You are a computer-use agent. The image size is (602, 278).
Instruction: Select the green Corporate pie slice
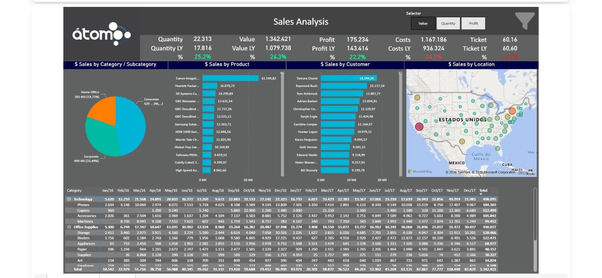pos(99,138)
